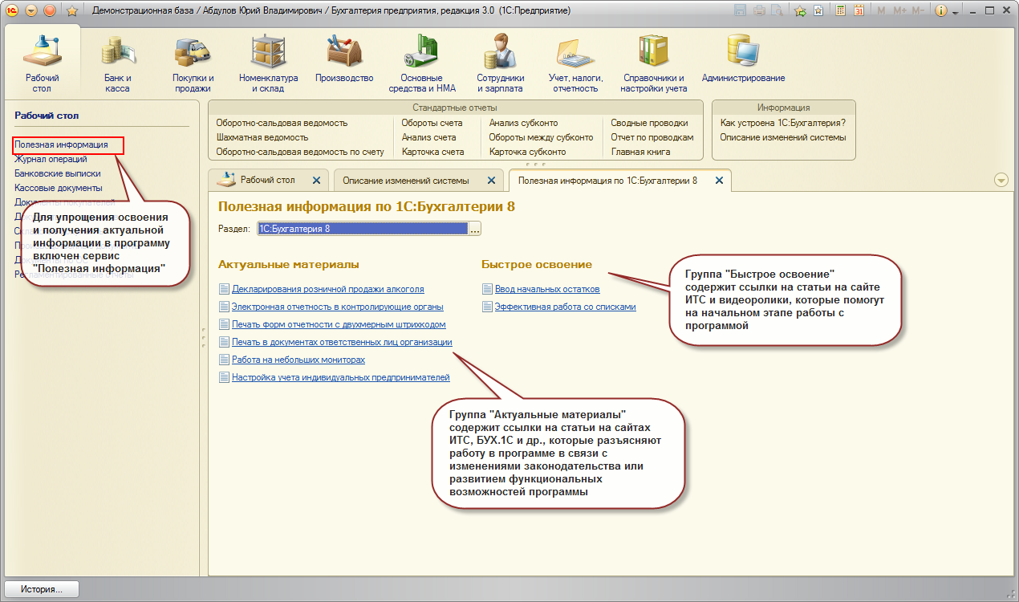The width and height of the screenshot is (1019, 602).
Task: Click the История... button
Action: point(42,589)
